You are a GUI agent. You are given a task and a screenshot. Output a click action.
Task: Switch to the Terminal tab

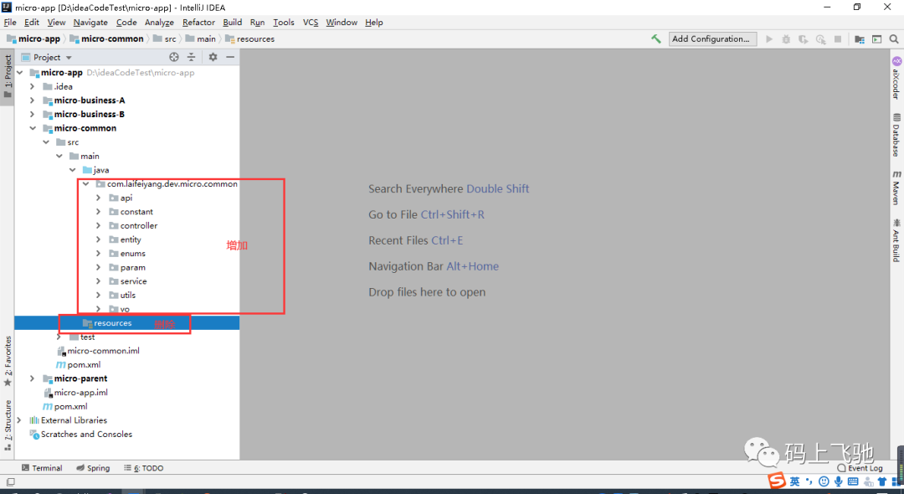pyautogui.click(x=42, y=468)
